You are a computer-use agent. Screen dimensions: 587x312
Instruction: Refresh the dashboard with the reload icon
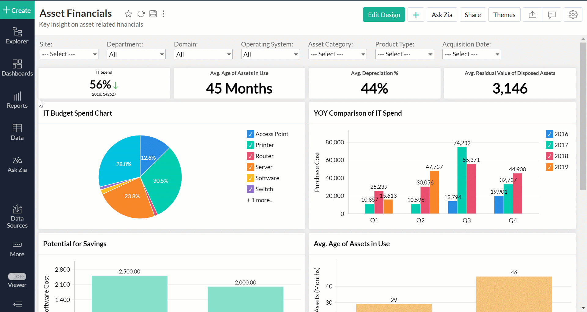coord(141,14)
